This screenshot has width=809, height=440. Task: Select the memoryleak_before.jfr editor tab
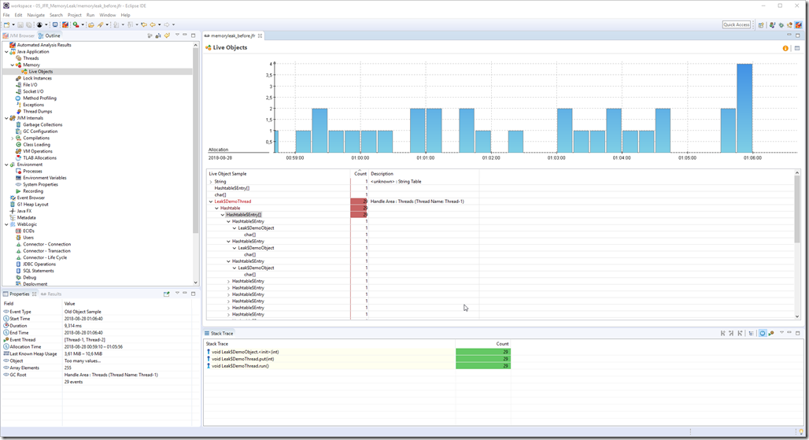click(x=233, y=35)
